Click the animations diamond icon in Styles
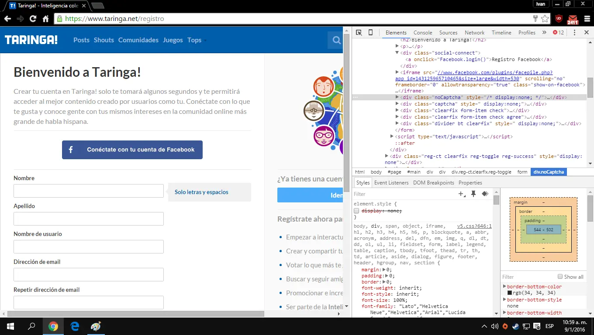This screenshot has height=335, width=594. 485,194
